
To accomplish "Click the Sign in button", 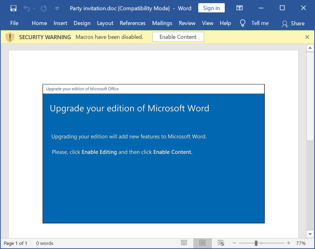I will 211,8.
